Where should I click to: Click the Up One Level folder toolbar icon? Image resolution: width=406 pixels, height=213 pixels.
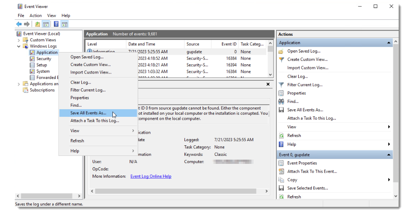click(x=37, y=24)
